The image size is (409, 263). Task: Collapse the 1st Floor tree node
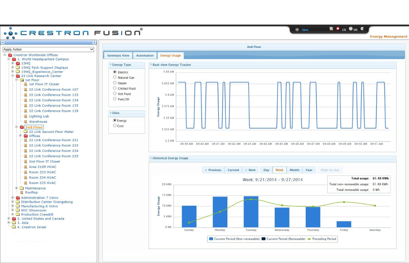point(16,80)
